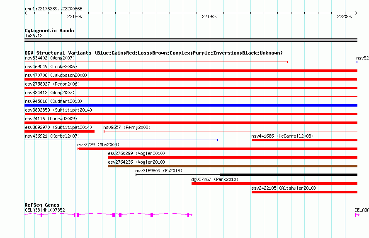Click the esv2758927 (Redon2006) label

[x=52, y=84]
